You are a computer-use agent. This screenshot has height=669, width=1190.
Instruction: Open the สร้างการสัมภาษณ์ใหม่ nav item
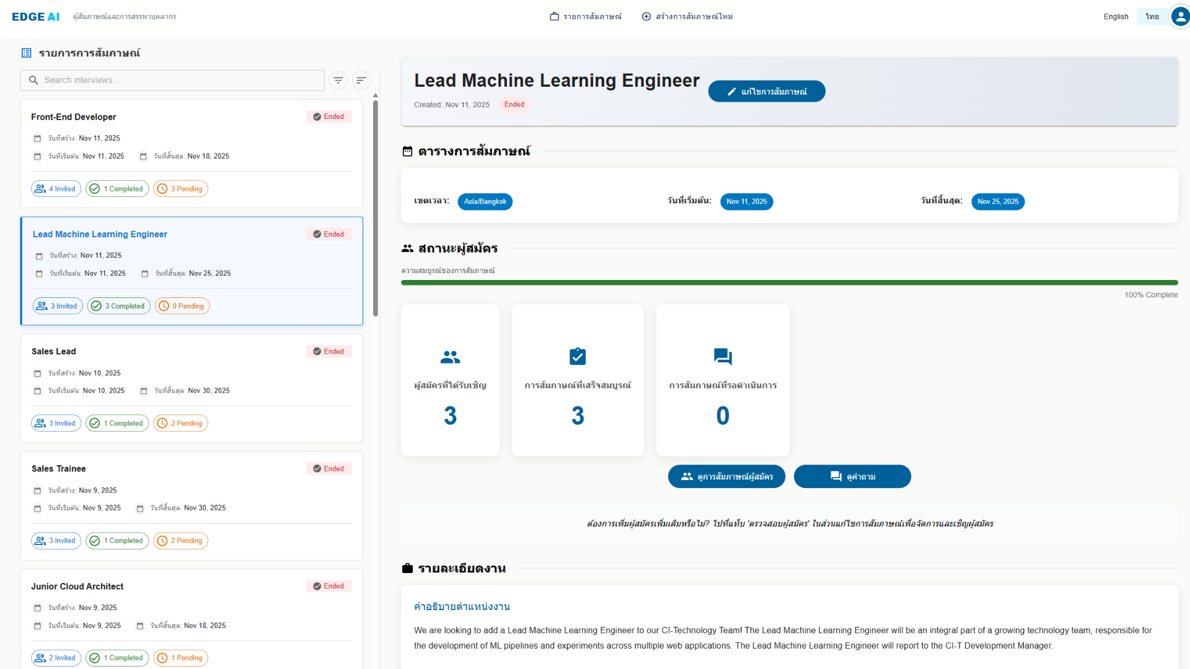(x=687, y=17)
